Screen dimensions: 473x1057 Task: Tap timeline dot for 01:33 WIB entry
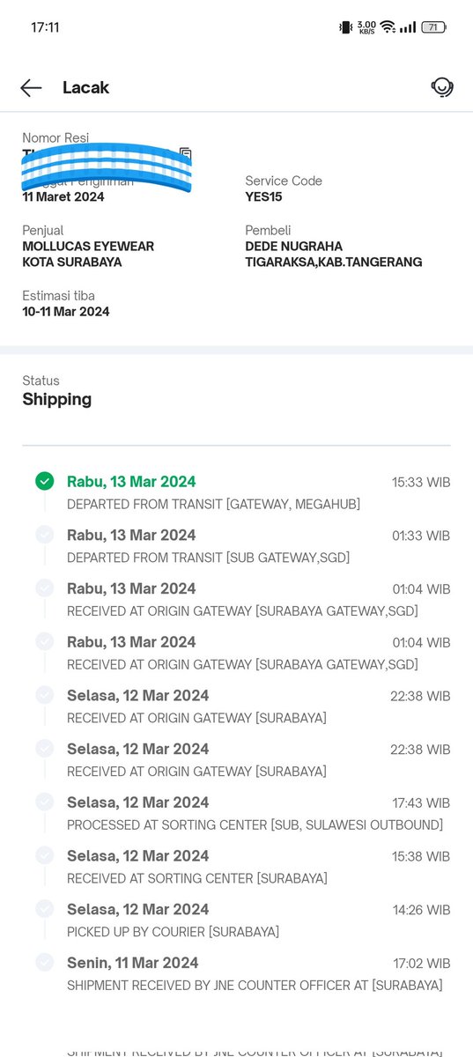coord(44,535)
